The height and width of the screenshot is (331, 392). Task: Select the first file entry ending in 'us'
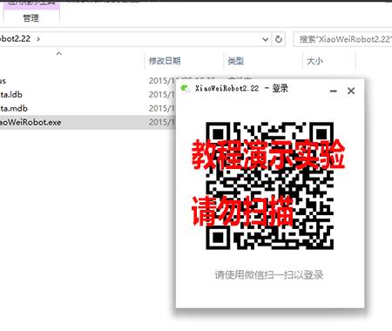(3, 81)
